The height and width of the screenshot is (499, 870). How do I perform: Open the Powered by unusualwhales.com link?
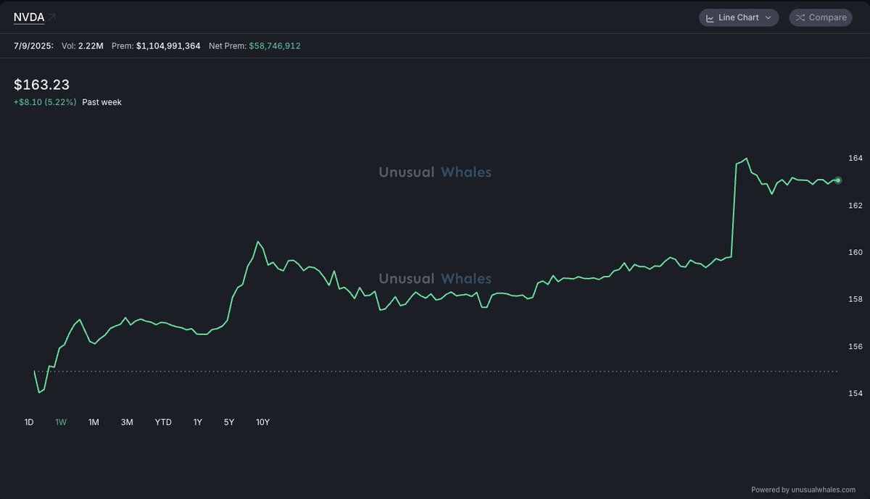(x=803, y=490)
